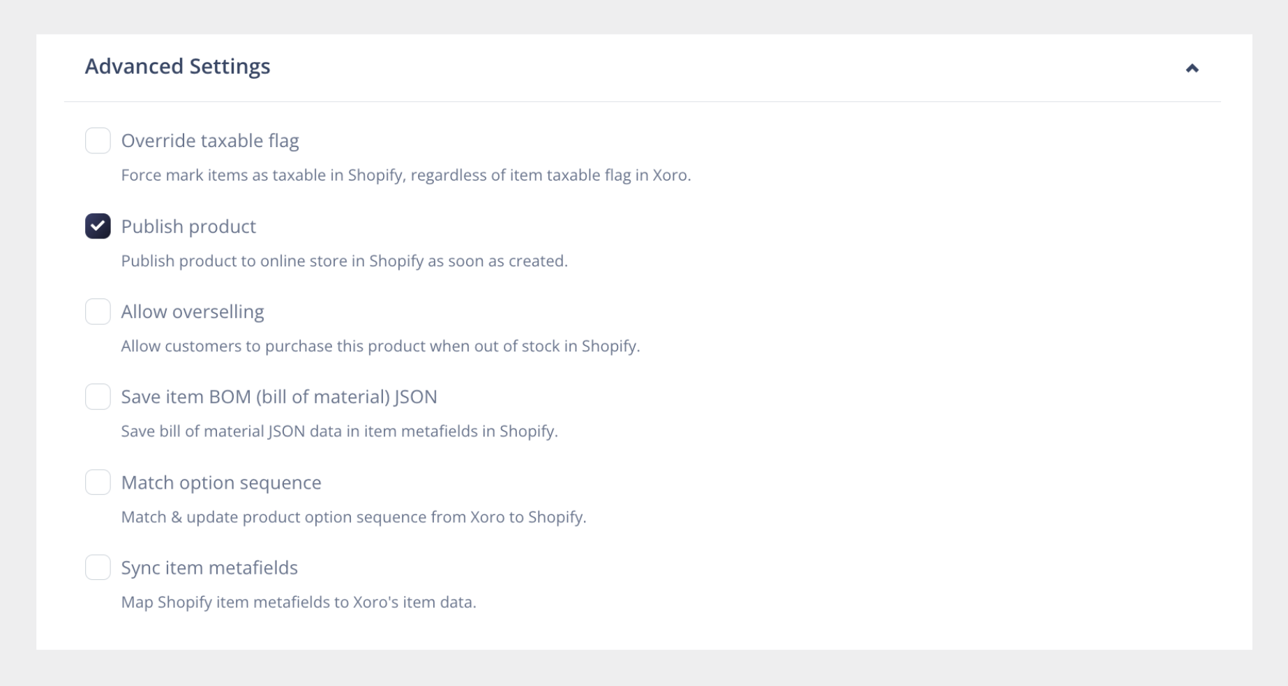This screenshot has width=1288, height=686.
Task: Click the "Match & update product option sequence" description
Action: pos(353,517)
